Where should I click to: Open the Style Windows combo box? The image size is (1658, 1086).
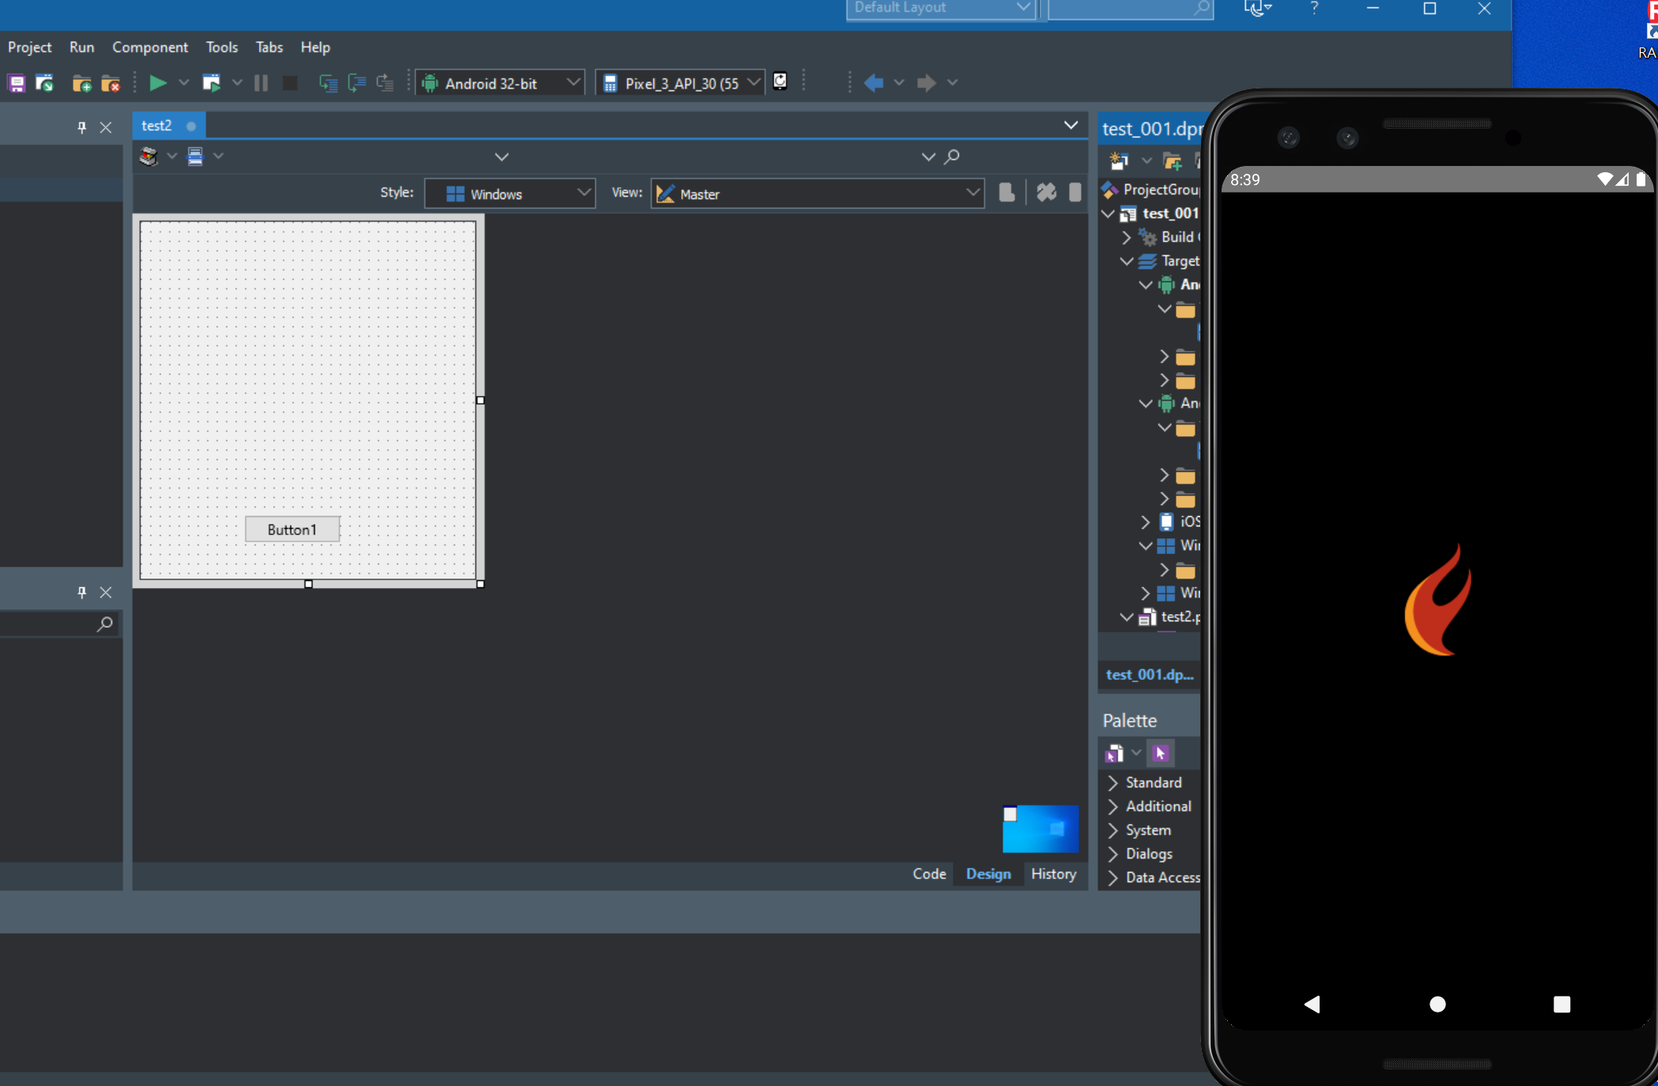click(509, 194)
